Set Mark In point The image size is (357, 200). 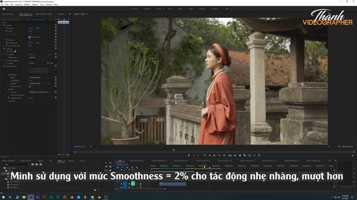tap(194, 156)
